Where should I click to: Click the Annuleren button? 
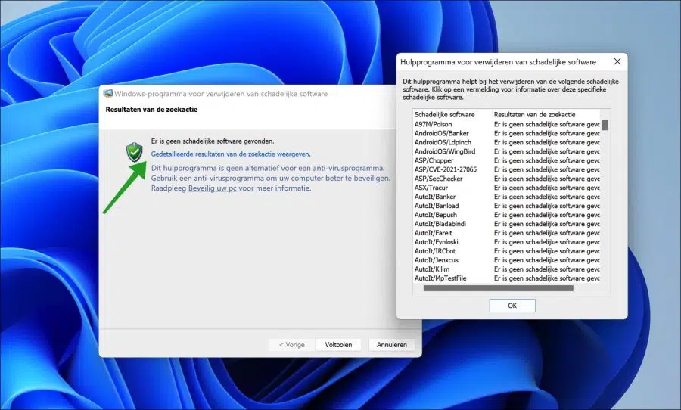[392, 344]
